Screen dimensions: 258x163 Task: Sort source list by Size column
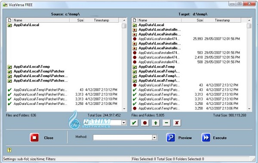[x=77, y=20]
